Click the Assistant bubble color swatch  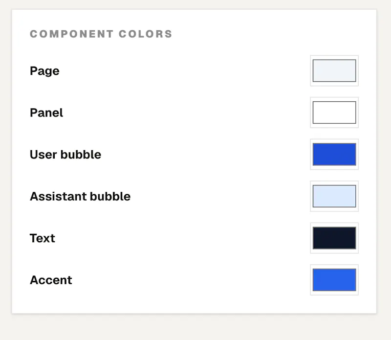point(334,196)
